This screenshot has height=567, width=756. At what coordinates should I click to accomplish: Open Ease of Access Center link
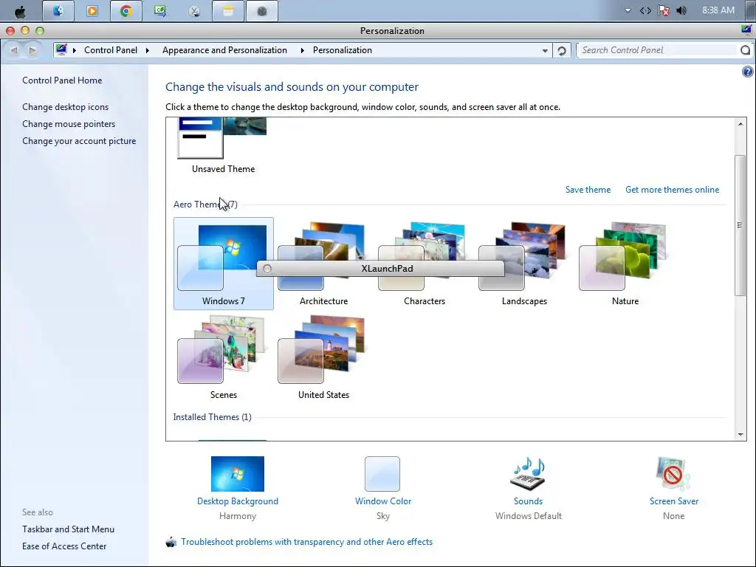point(64,546)
